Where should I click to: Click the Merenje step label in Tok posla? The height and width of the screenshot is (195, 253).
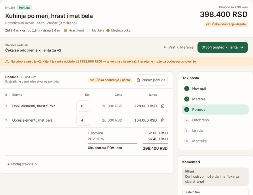coord(199,99)
